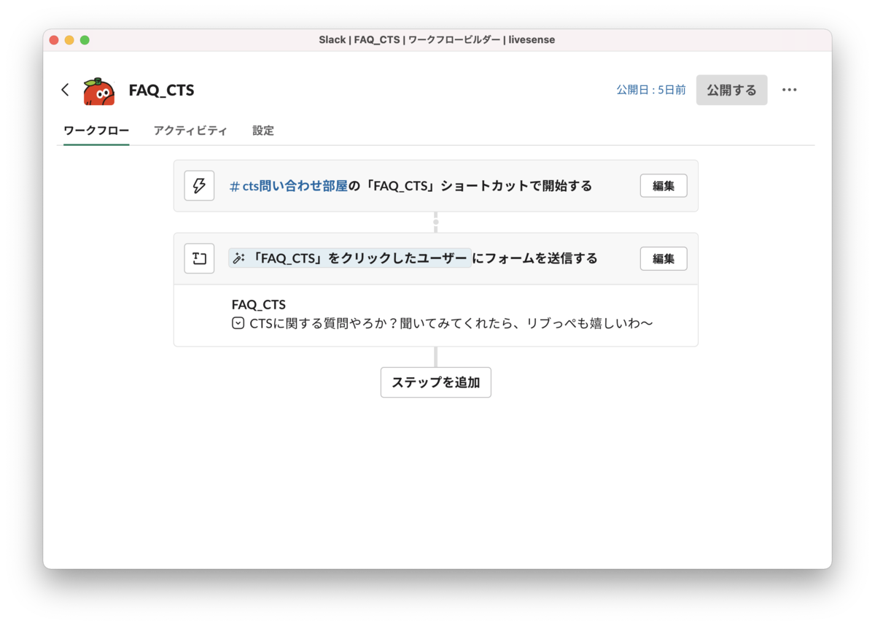Edit the shortcut trigger step
This screenshot has width=875, height=626.
(664, 185)
